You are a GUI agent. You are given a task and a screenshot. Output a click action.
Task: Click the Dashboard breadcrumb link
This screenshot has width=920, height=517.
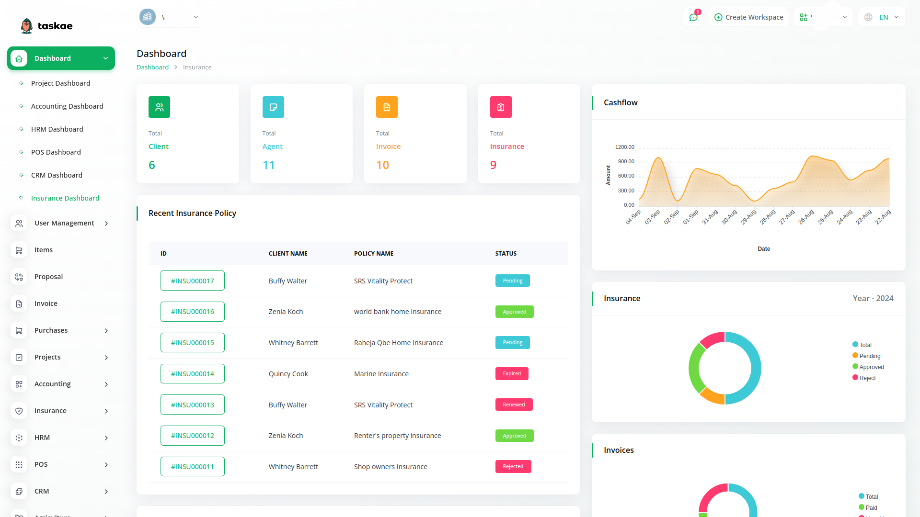pos(152,67)
